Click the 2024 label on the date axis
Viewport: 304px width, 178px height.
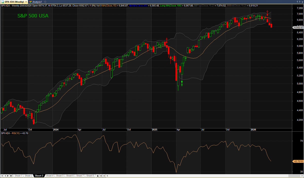coord(56,130)
